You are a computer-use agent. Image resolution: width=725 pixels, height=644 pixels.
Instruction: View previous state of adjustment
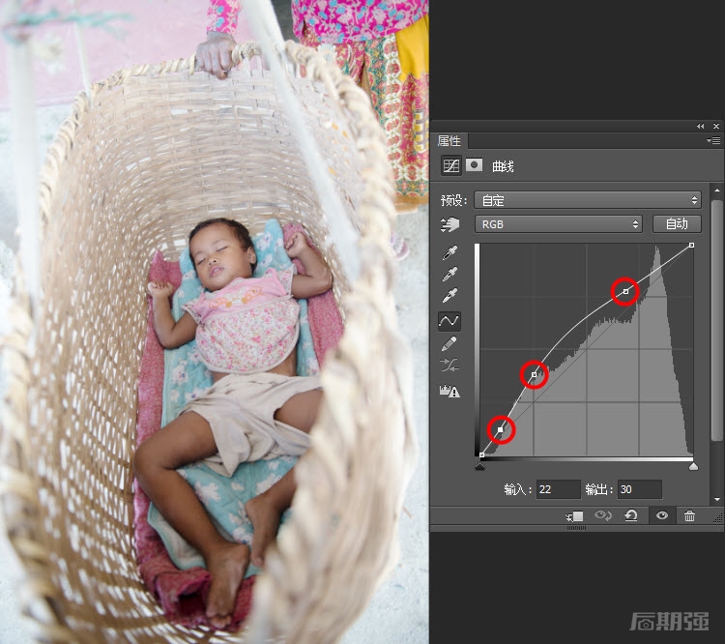603,515
